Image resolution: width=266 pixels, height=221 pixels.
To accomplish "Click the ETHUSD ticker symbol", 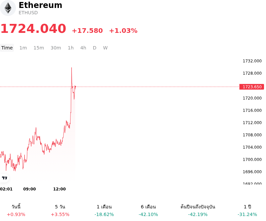I will 28,13.
